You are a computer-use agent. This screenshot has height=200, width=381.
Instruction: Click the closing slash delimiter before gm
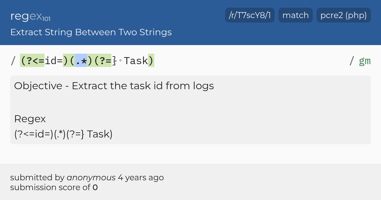[x=352, y=61]
